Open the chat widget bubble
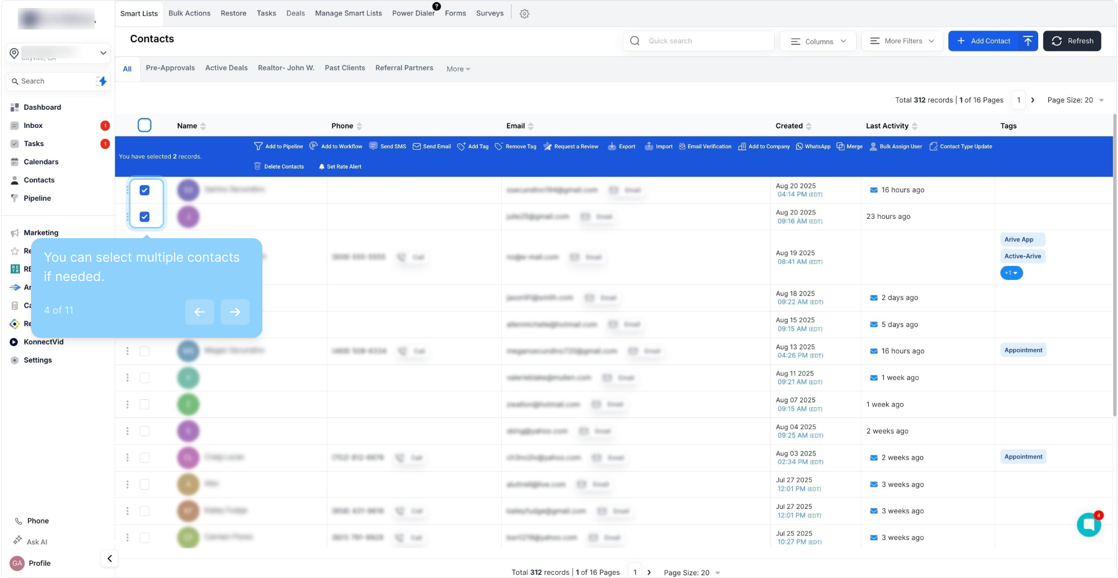 point(1089,524)
